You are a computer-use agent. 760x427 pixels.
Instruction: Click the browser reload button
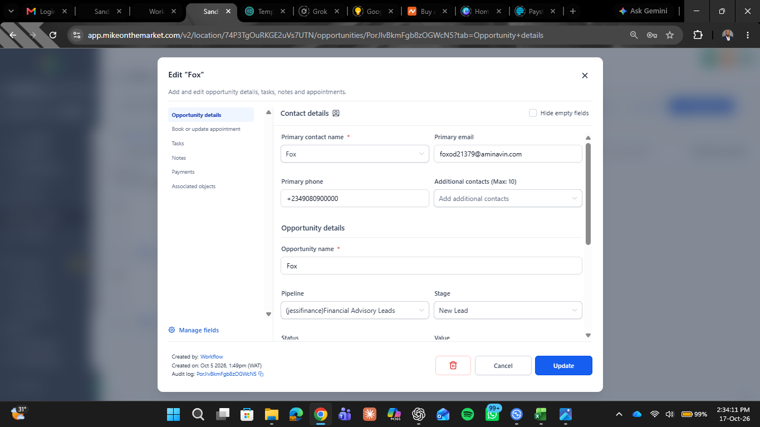tap(53, 35)
